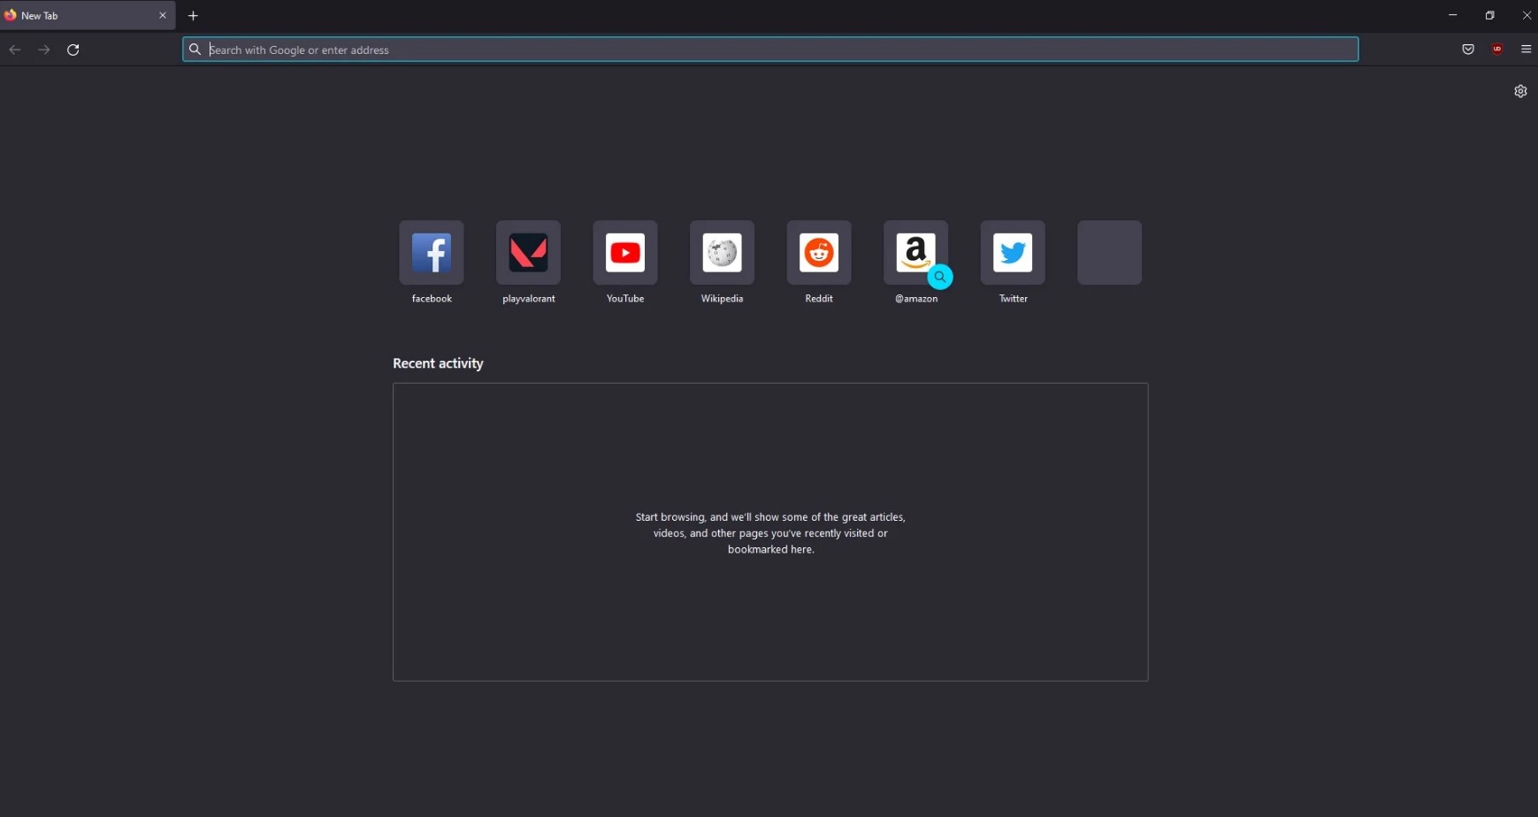
Task: Open the Save to Pocket icon
Action: pos(1468,50)
